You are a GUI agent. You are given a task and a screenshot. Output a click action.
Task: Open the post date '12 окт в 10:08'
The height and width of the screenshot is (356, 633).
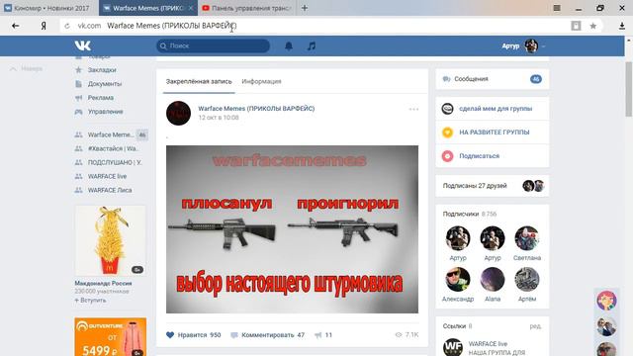pos(219,118)
